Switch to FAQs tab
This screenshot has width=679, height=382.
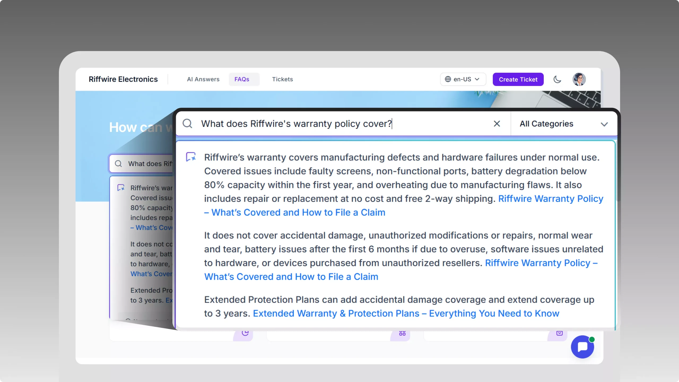244,79
